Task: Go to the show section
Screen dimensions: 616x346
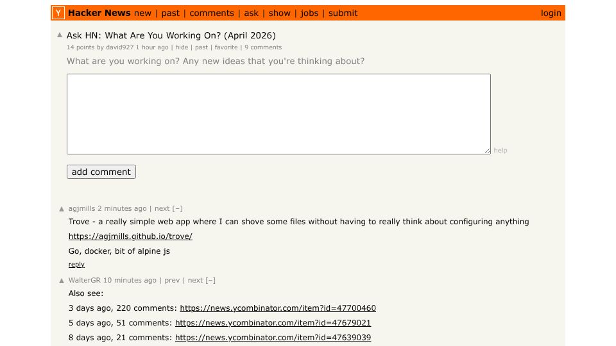Action: click(279, 13)
